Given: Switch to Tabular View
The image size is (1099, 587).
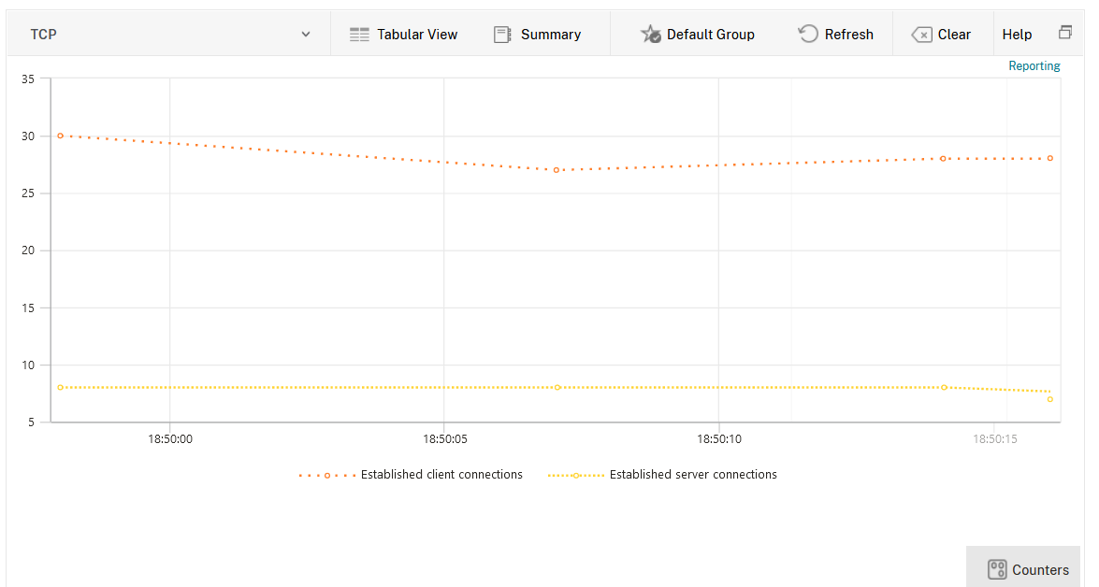Looking at the screenshot, I should tap(417, 35).
